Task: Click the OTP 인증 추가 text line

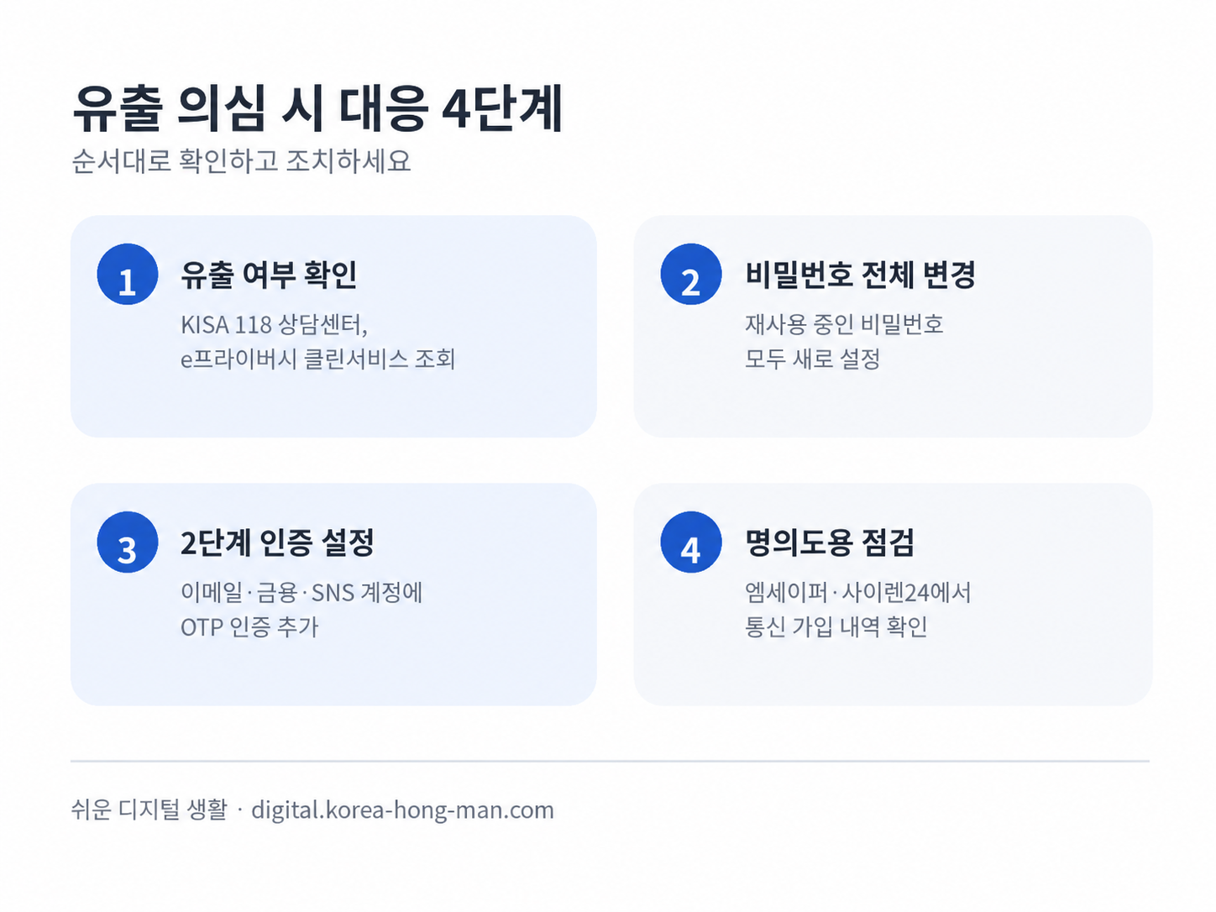Action: click(249, 627)
